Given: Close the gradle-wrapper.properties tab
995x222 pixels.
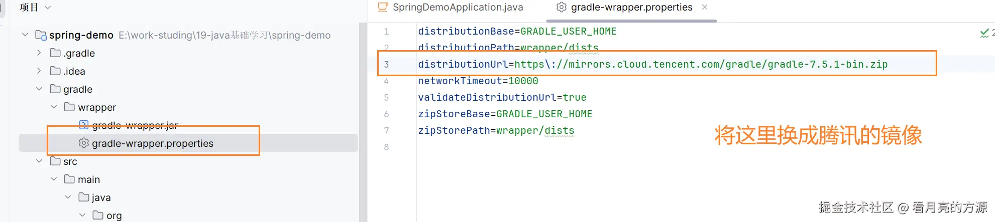Looking at the screenshot, I should tap(705, 7).
